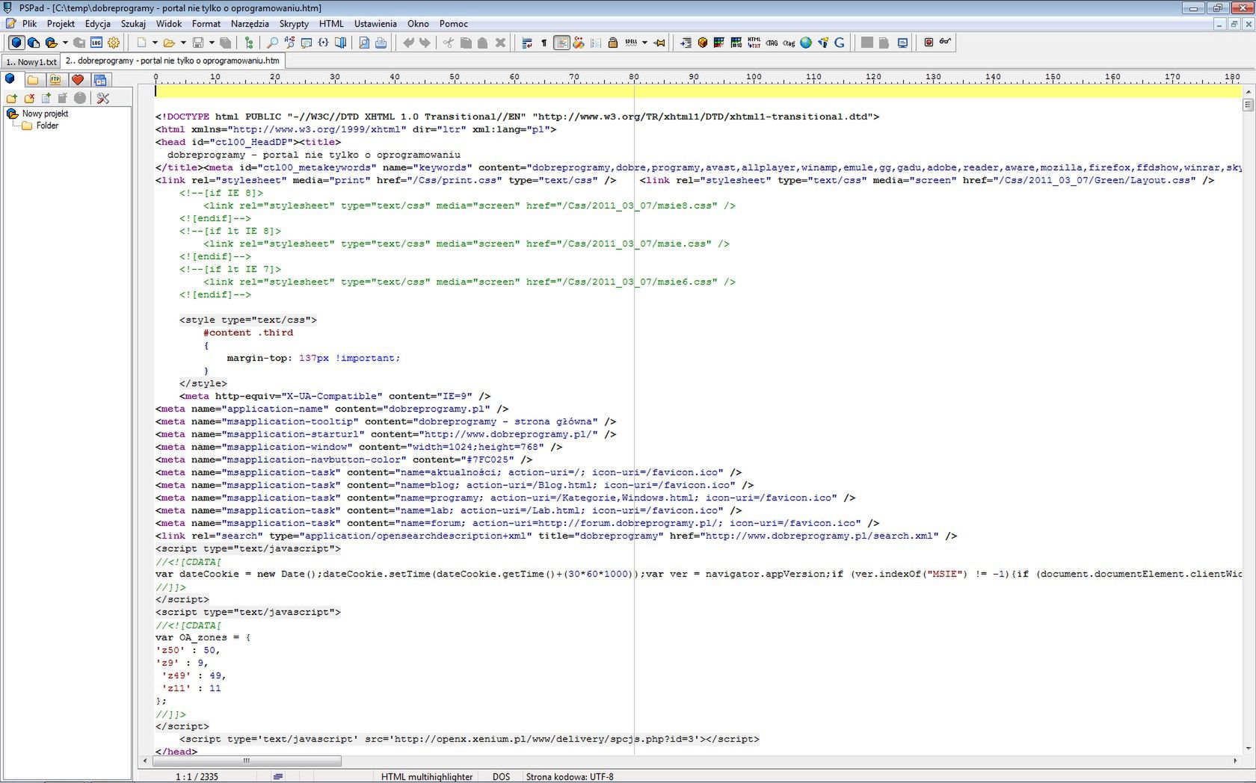1256x783 pixels.
Task: Click Strona kodowa UTF-8 status entry
Action: pyautogui.click(x=570, y=777)
